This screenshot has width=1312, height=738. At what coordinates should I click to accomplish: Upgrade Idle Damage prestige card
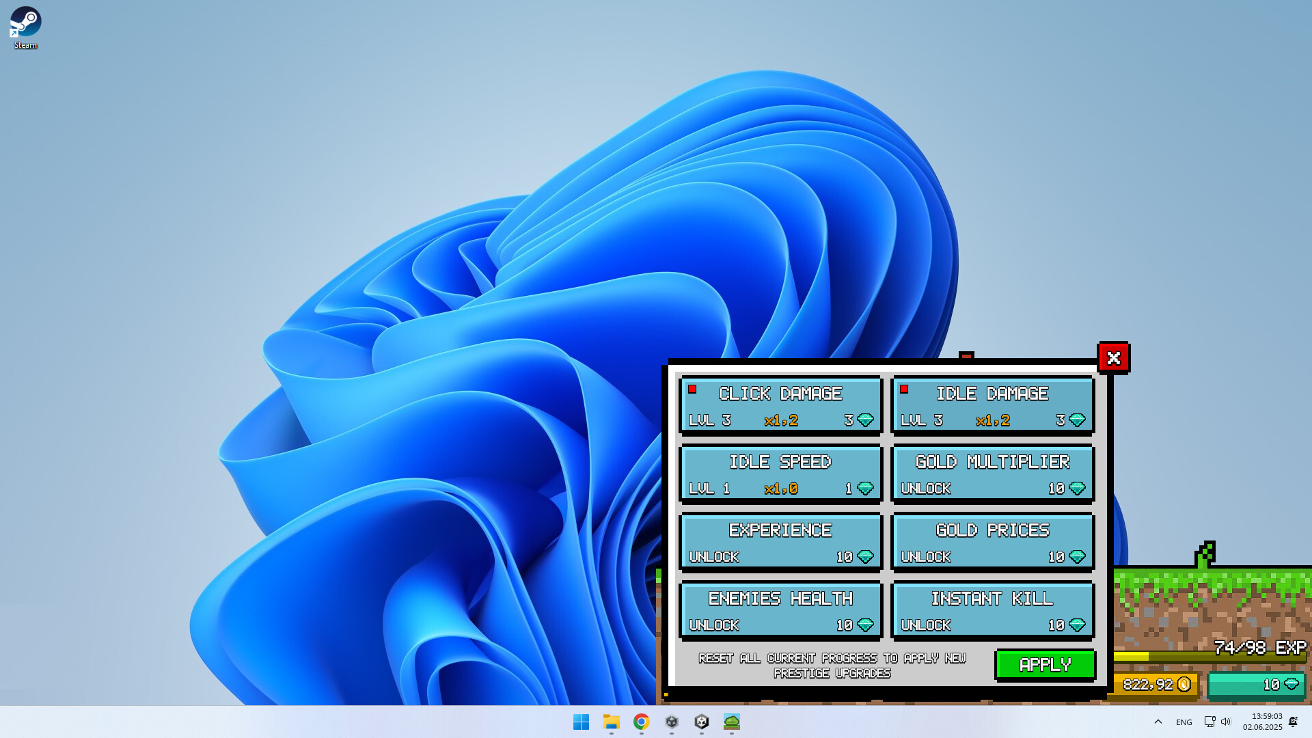pyautogui.click(x=992, y=405)
